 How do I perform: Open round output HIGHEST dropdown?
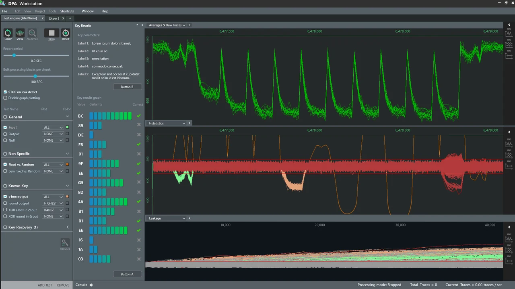coord(53,204)
